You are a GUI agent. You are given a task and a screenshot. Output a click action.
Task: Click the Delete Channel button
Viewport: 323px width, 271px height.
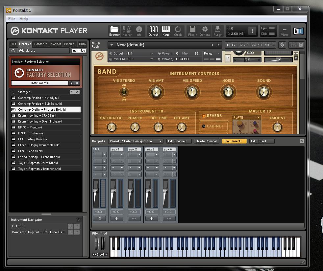[x=206, y=141]
